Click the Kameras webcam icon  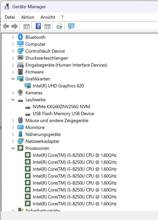[x=20, y=93]
